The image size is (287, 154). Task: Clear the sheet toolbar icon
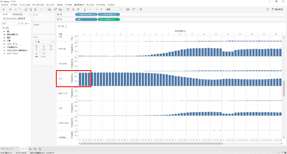coord(60,9)
